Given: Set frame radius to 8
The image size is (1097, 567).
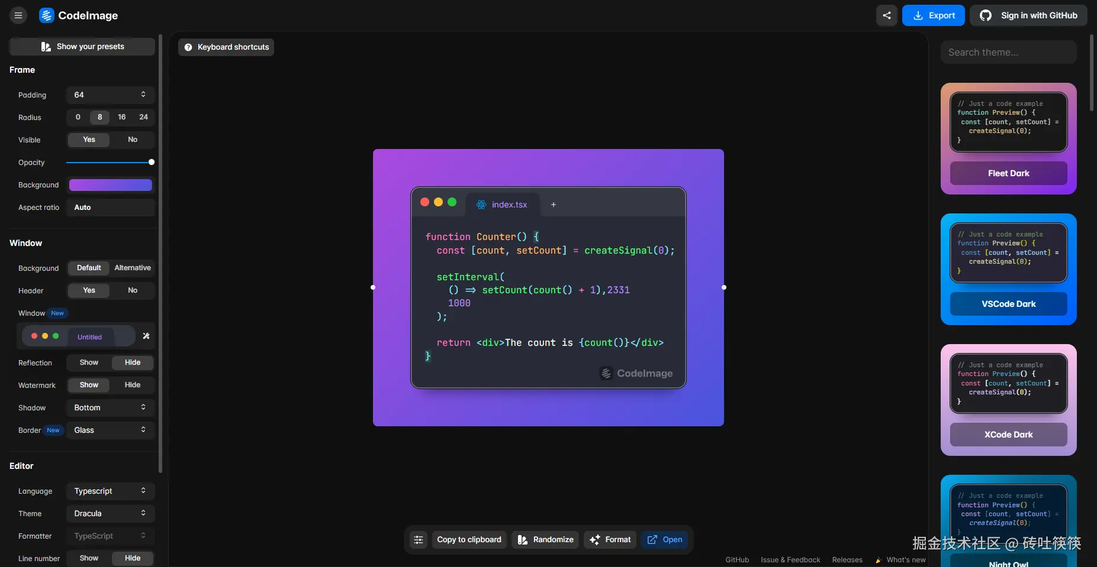Looking at the screenshot, I should (x=100, y=117).
